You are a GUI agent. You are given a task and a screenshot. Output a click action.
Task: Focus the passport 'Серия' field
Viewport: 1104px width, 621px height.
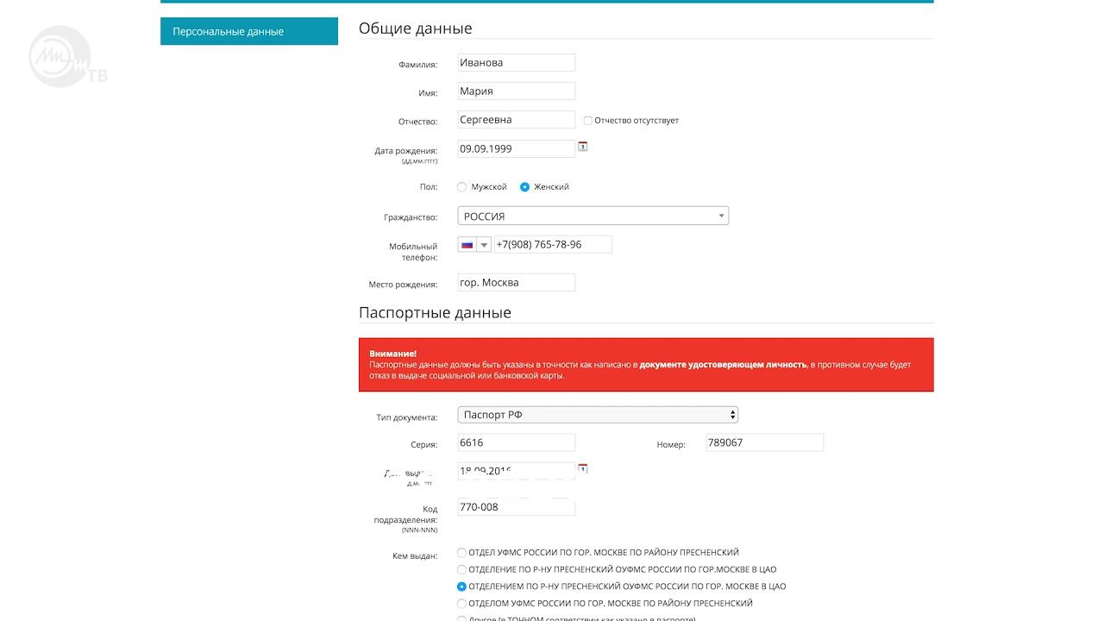tap(516, 442)
